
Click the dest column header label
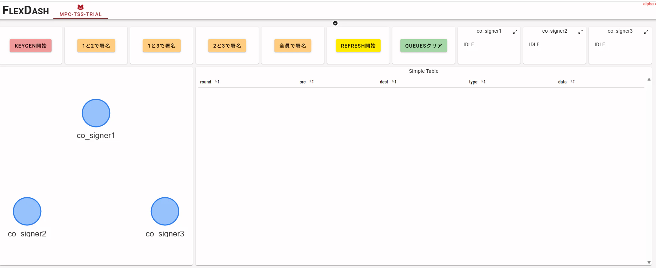(384, 82)
